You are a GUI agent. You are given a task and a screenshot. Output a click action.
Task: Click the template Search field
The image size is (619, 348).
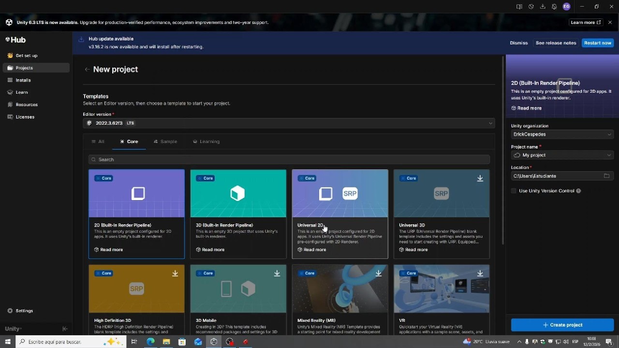click(x=289, y=159)
